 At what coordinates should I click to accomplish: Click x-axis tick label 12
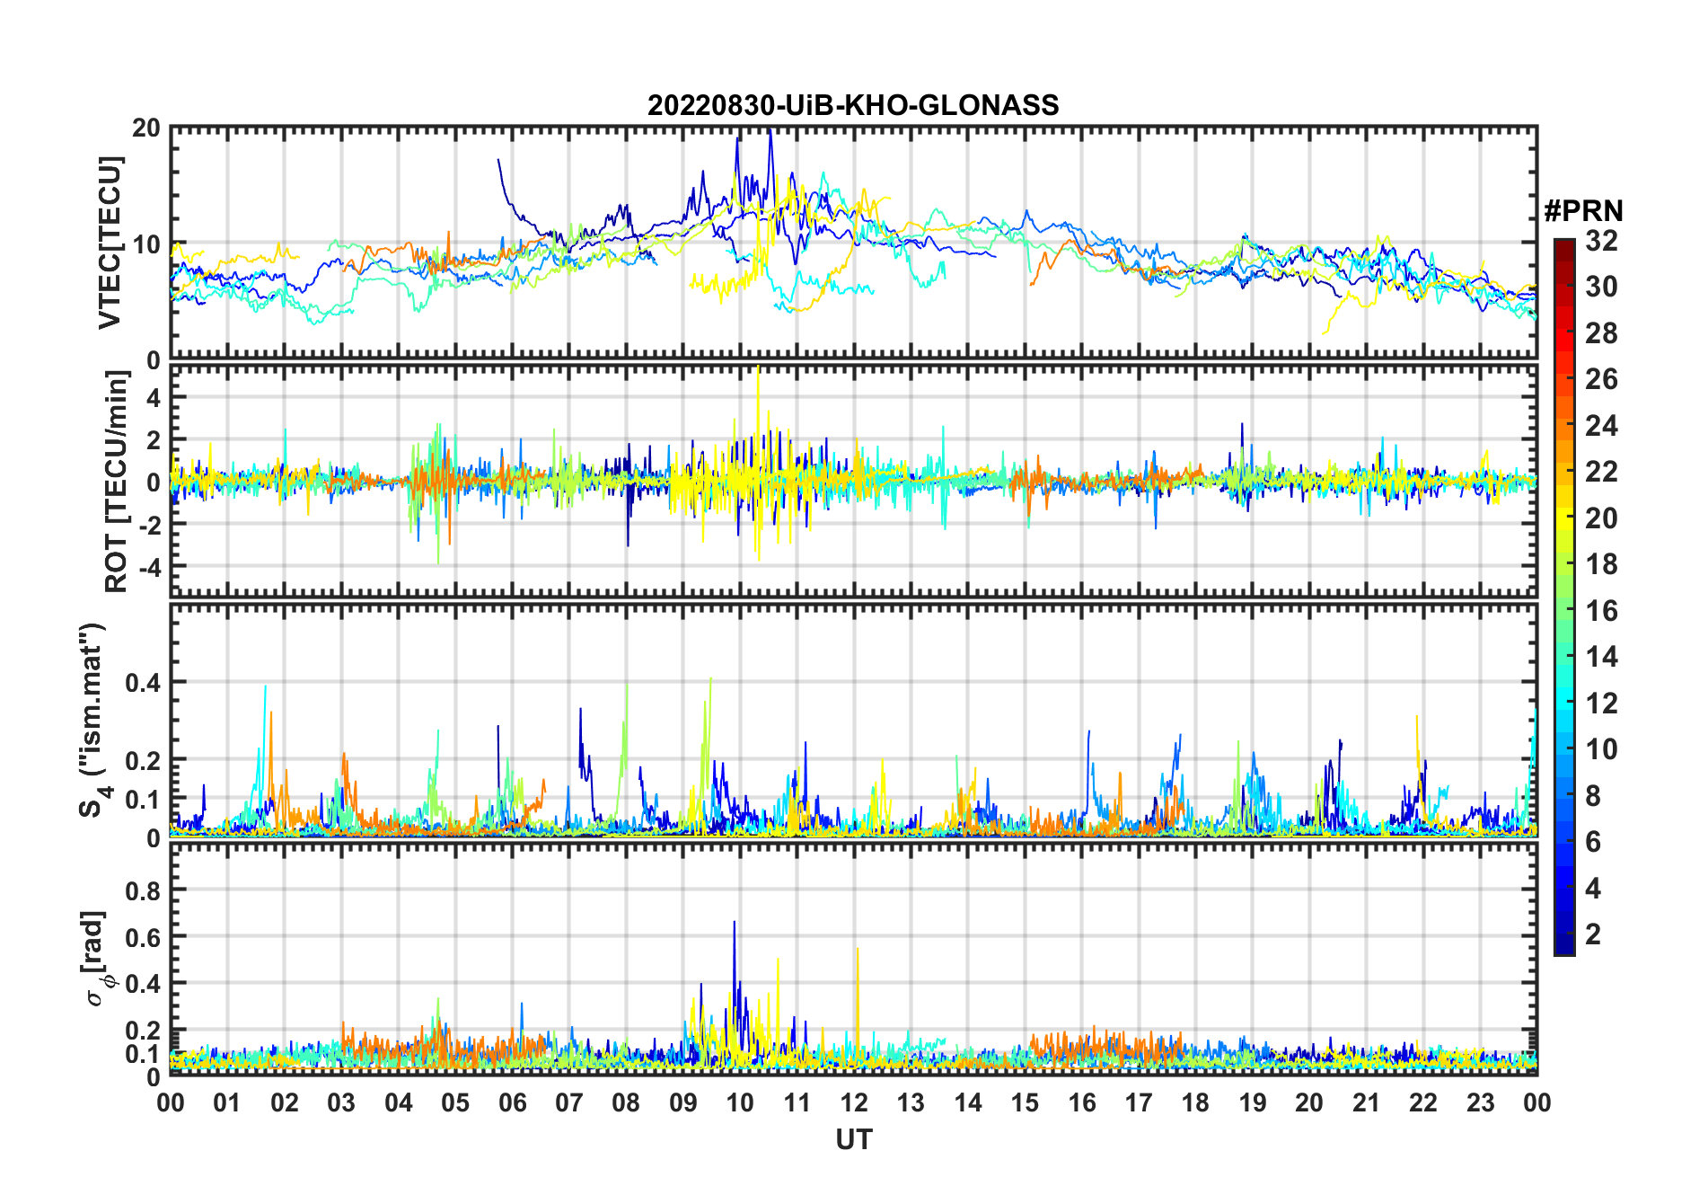[854, 1102]
